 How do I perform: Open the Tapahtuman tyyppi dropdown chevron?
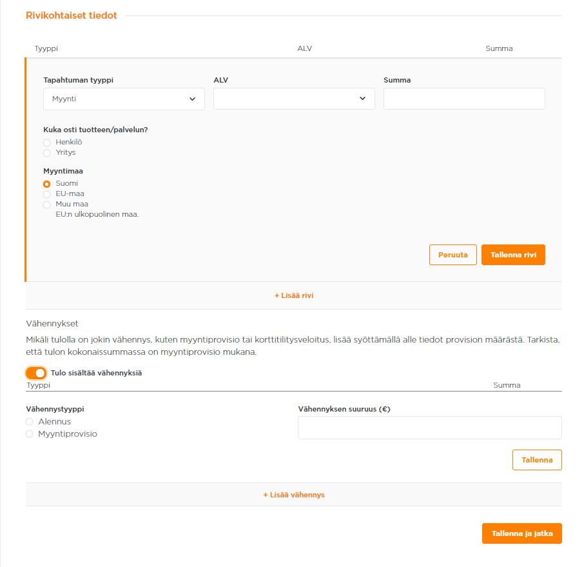(x=192, y=99)
